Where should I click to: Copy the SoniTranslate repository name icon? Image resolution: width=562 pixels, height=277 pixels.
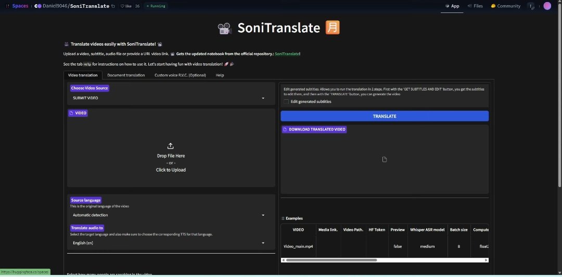[113, 6]
